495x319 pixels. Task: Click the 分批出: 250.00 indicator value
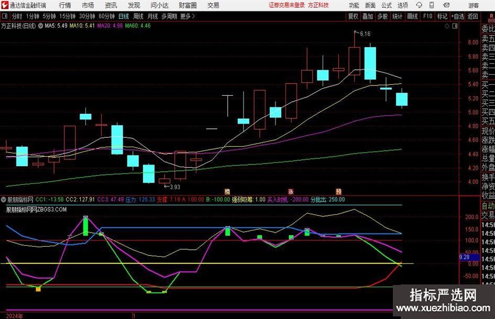pos(328,200)
